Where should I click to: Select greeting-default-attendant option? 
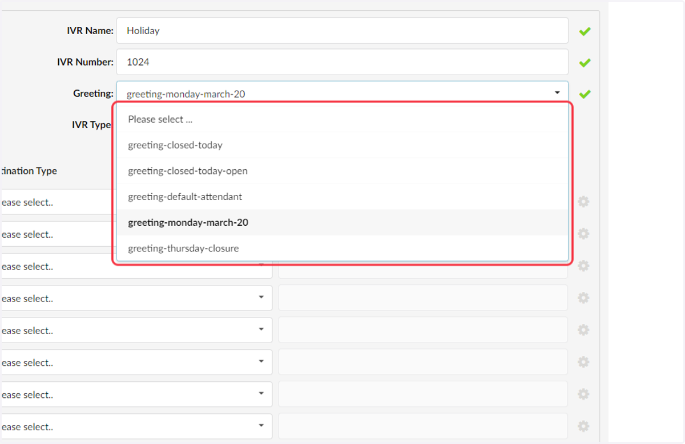tap(342, 197)
